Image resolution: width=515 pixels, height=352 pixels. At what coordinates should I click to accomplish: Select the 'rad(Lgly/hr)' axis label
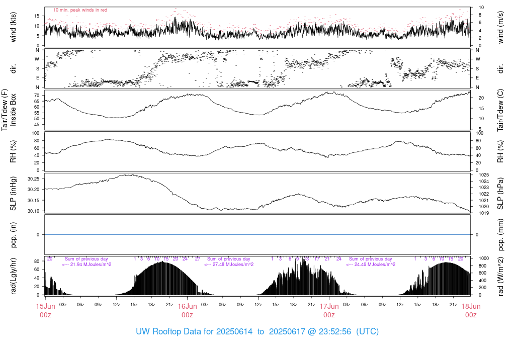(13, 276)
